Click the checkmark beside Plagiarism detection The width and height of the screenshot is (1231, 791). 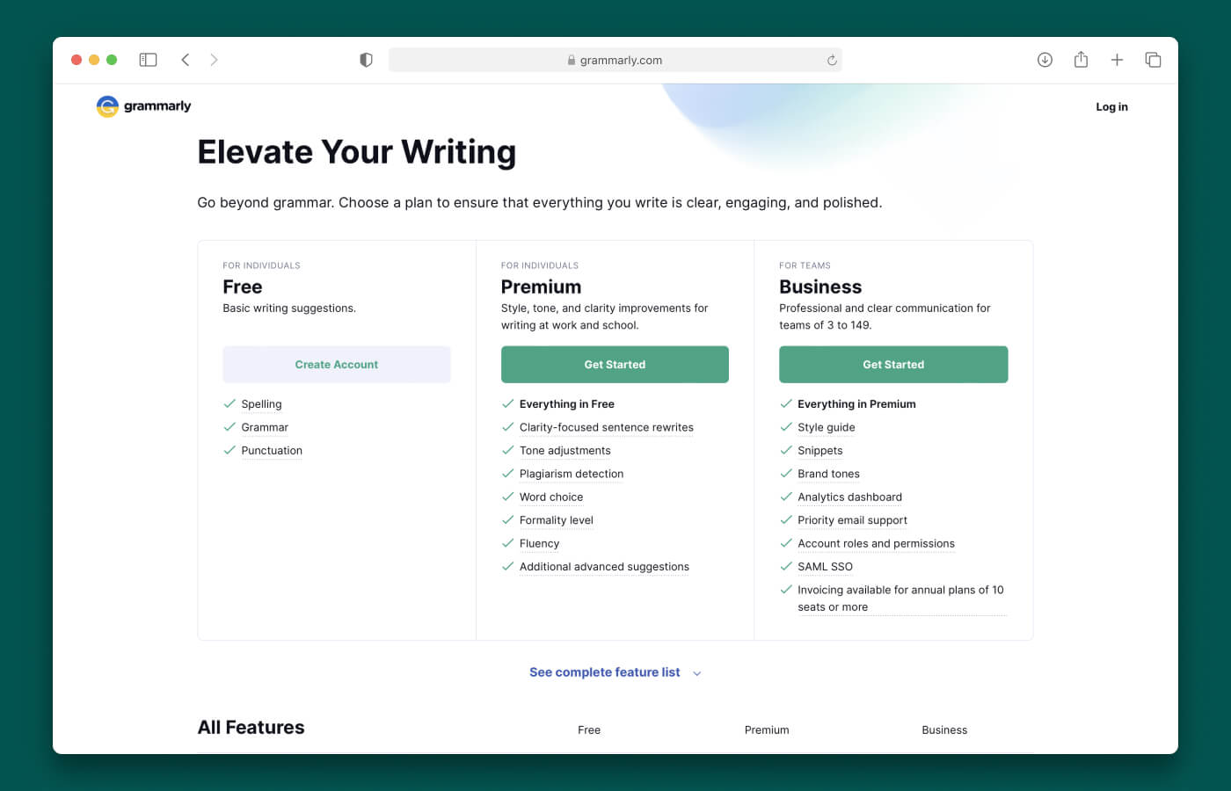point(507,474)
